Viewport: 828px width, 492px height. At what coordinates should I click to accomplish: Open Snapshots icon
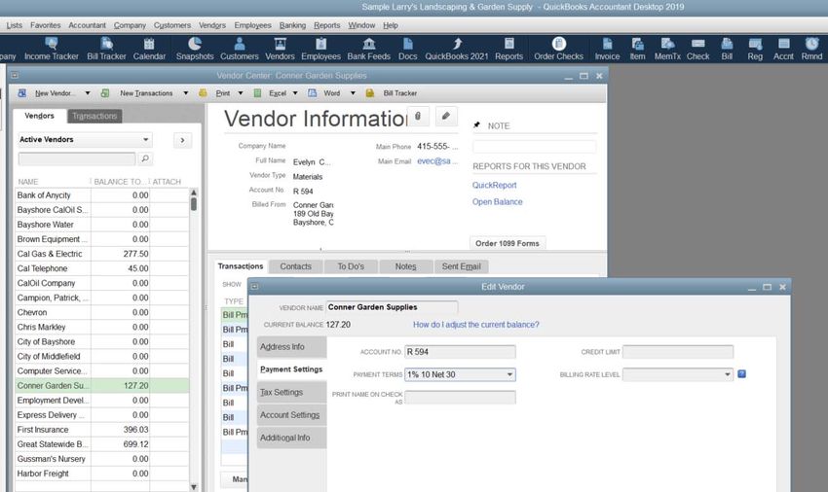pos(195,49)
